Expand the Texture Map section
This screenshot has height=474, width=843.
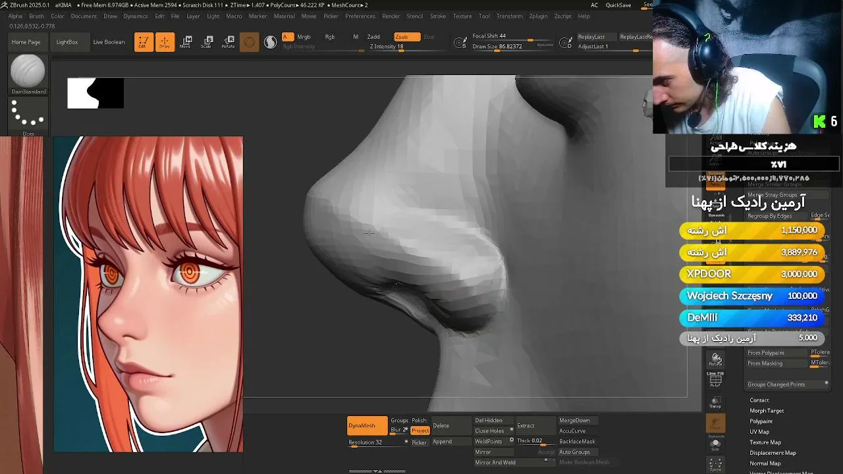tap(765, 442)
